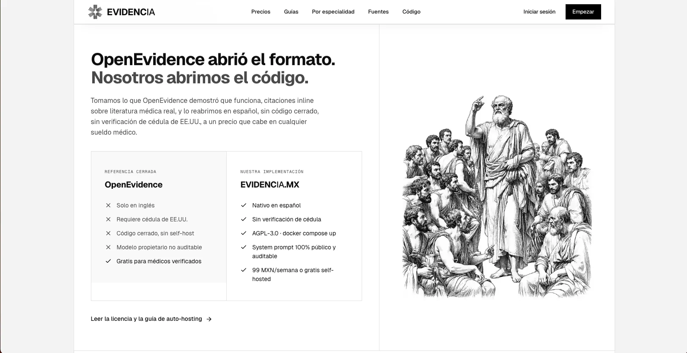Click the Socrates engraving illustration

(497, 196)
